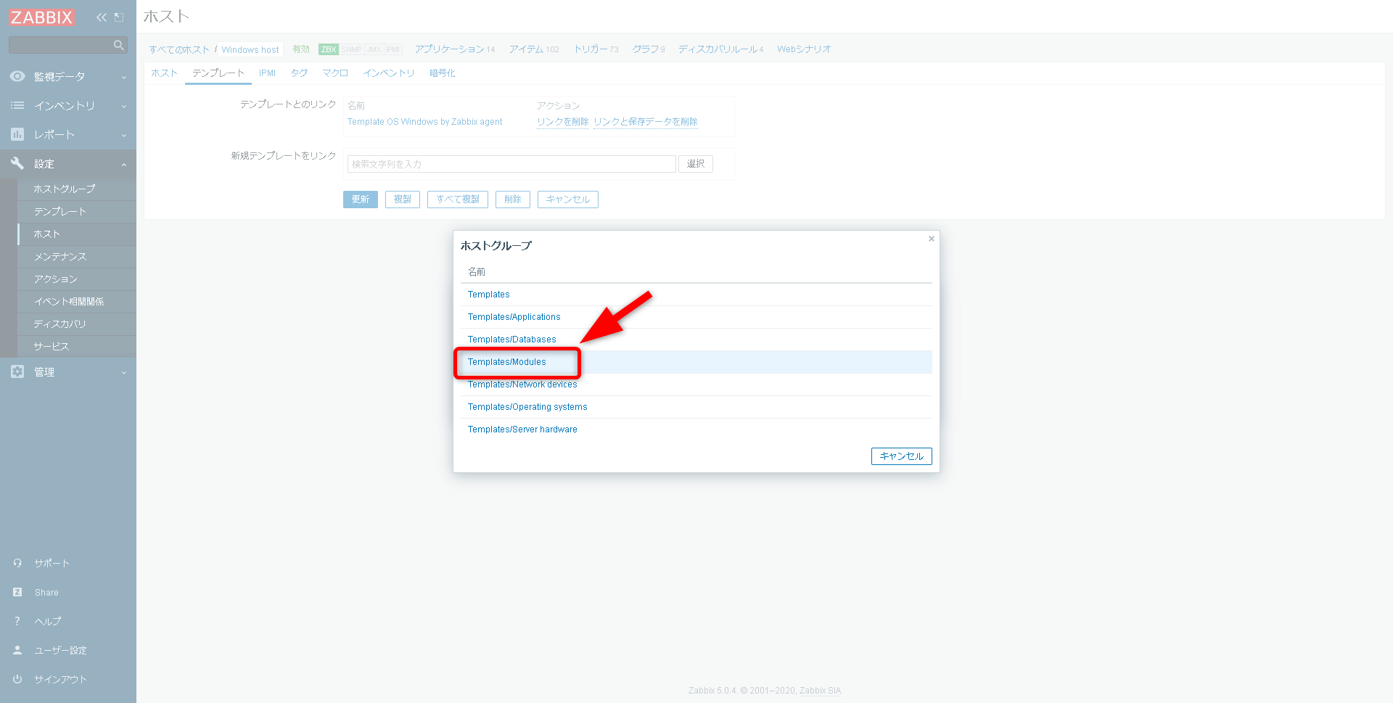Image resolution: width=1393 pixels, height=703 pixels.
Task: Expand the 監視データ menu chevron
Action: tap(124, 77)
